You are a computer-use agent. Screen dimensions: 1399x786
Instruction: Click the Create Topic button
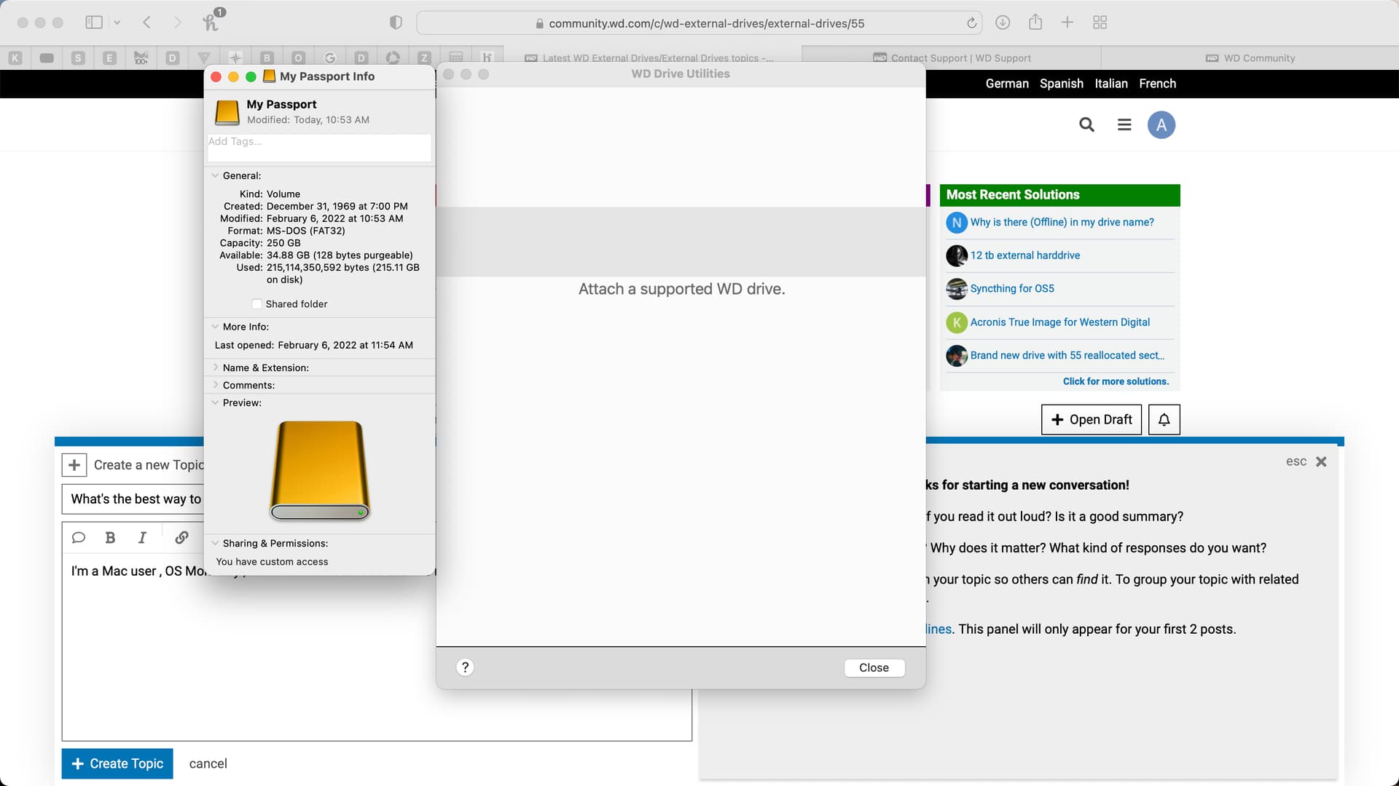[x=117, y=763]
